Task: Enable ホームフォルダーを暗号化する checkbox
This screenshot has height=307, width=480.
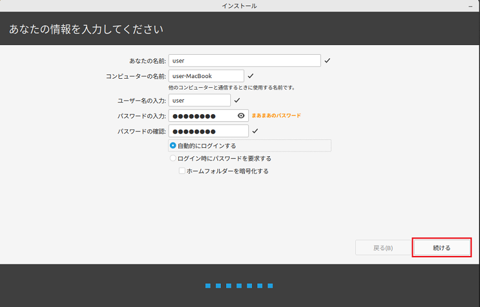Action: 182,171
